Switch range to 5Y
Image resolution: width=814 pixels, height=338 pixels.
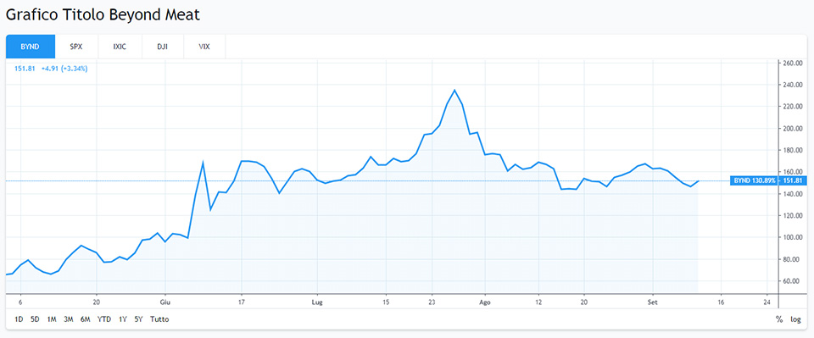point(138,319)
